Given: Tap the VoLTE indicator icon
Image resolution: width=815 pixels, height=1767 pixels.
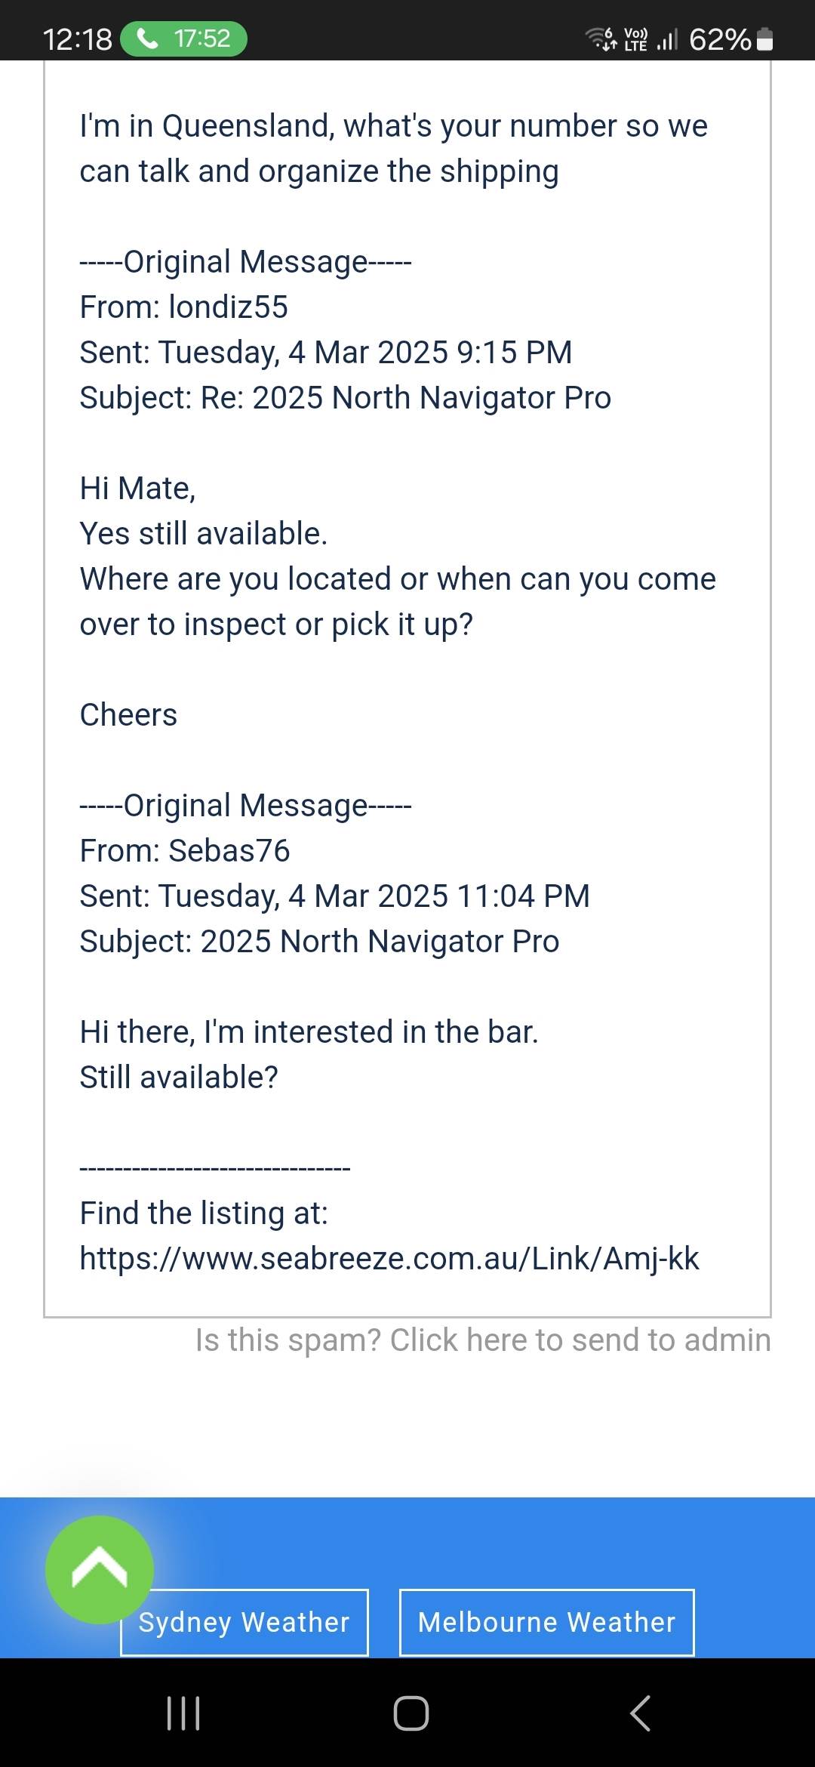Looking at the screenshot, I should [635, 39].
